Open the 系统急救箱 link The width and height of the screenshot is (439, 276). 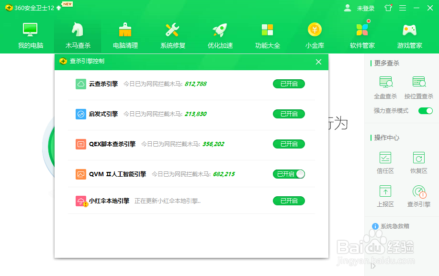point(395,226)
